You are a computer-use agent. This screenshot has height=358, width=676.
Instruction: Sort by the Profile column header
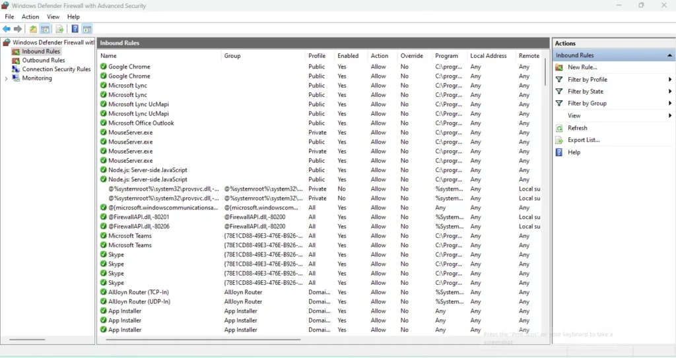[x=320, y=55]
